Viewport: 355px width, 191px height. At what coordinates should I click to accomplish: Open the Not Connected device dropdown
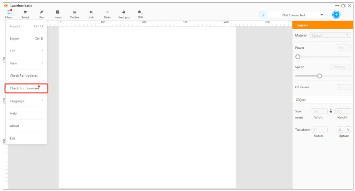pos(297,15)
